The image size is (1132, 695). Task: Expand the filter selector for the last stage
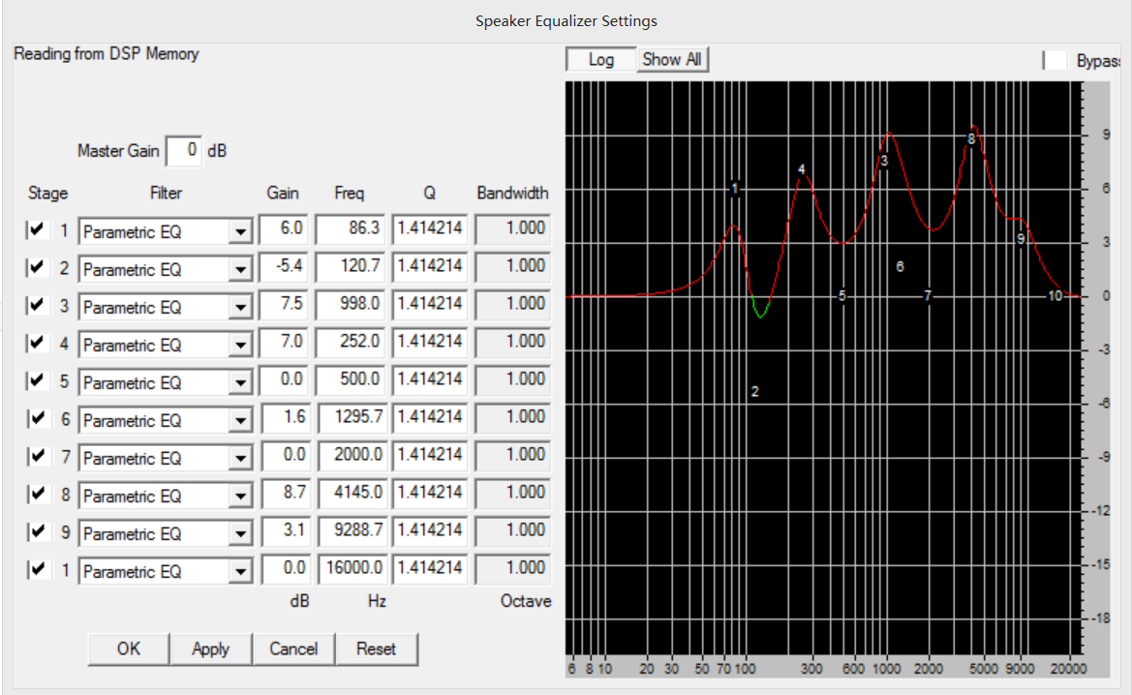click(242, 570)
